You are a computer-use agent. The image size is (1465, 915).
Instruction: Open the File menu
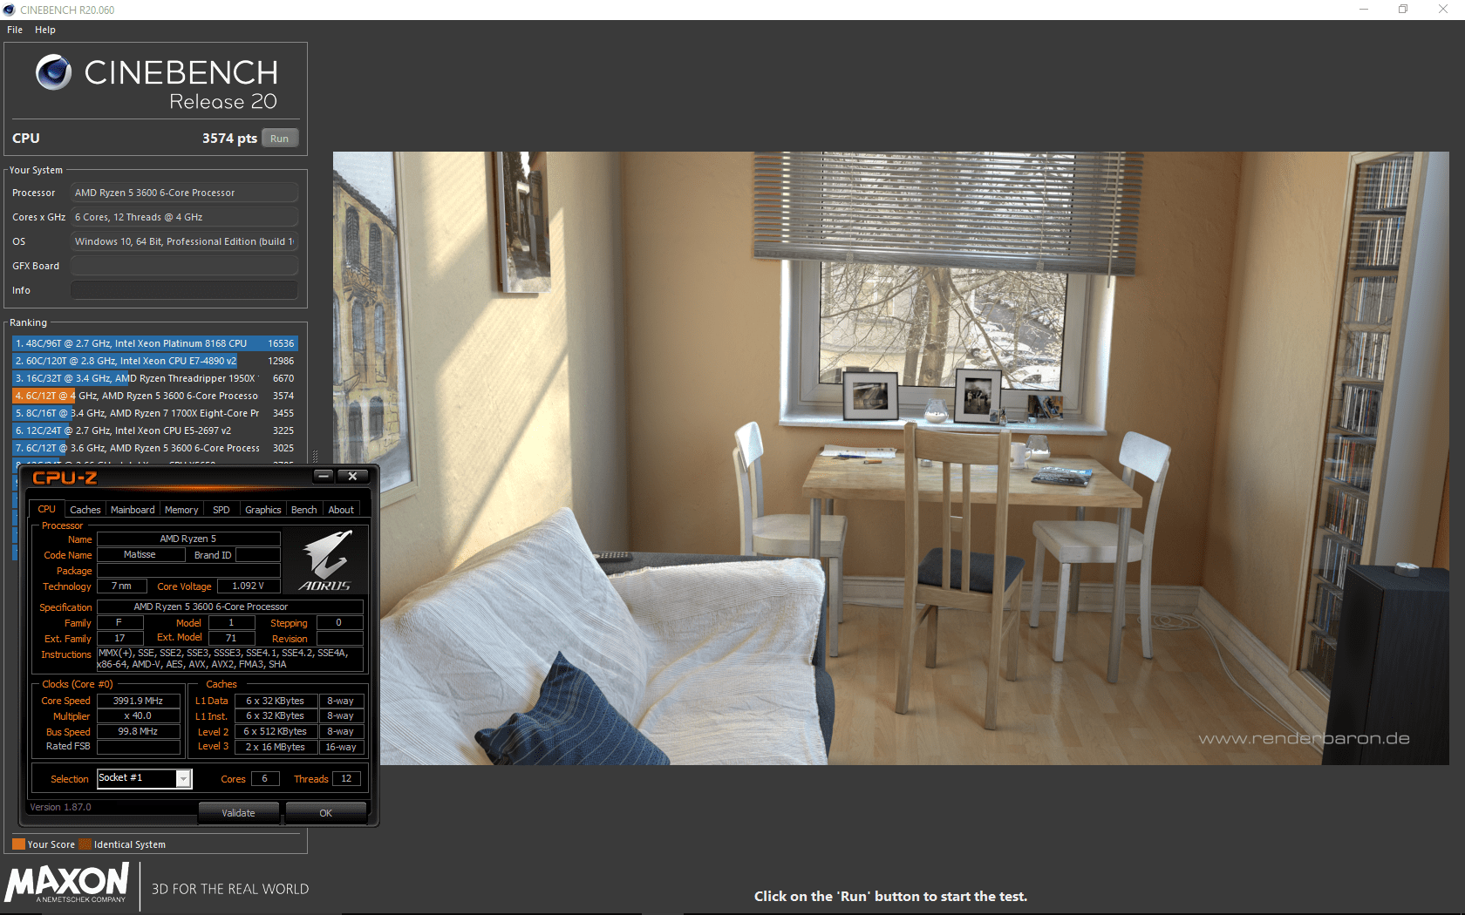pos(15,30)
